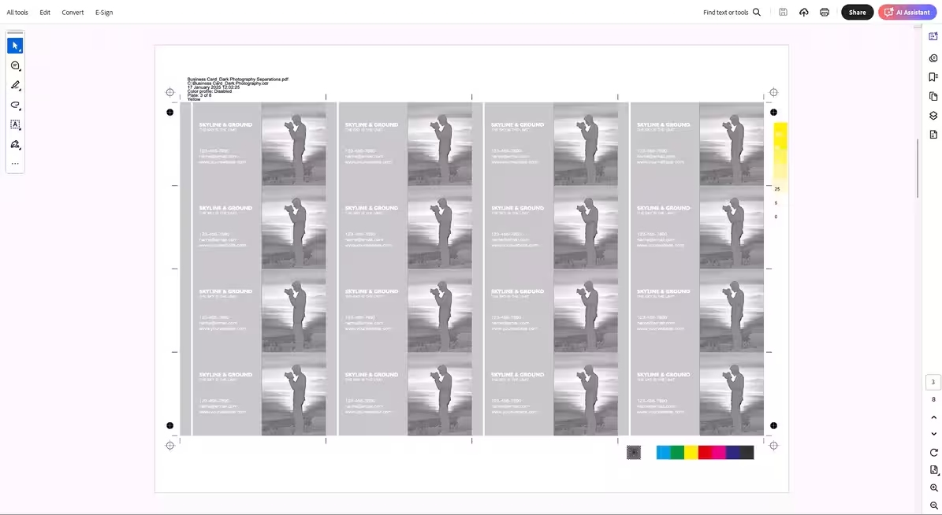The height and width of the screenshot is (515, 942).
Task: Activate the text box tool
Action: coord(15,124)
